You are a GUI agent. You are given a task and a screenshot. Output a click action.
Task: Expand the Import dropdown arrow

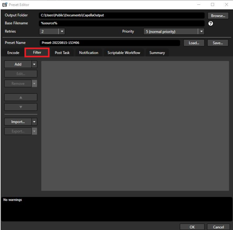click(x=34, y=122)
